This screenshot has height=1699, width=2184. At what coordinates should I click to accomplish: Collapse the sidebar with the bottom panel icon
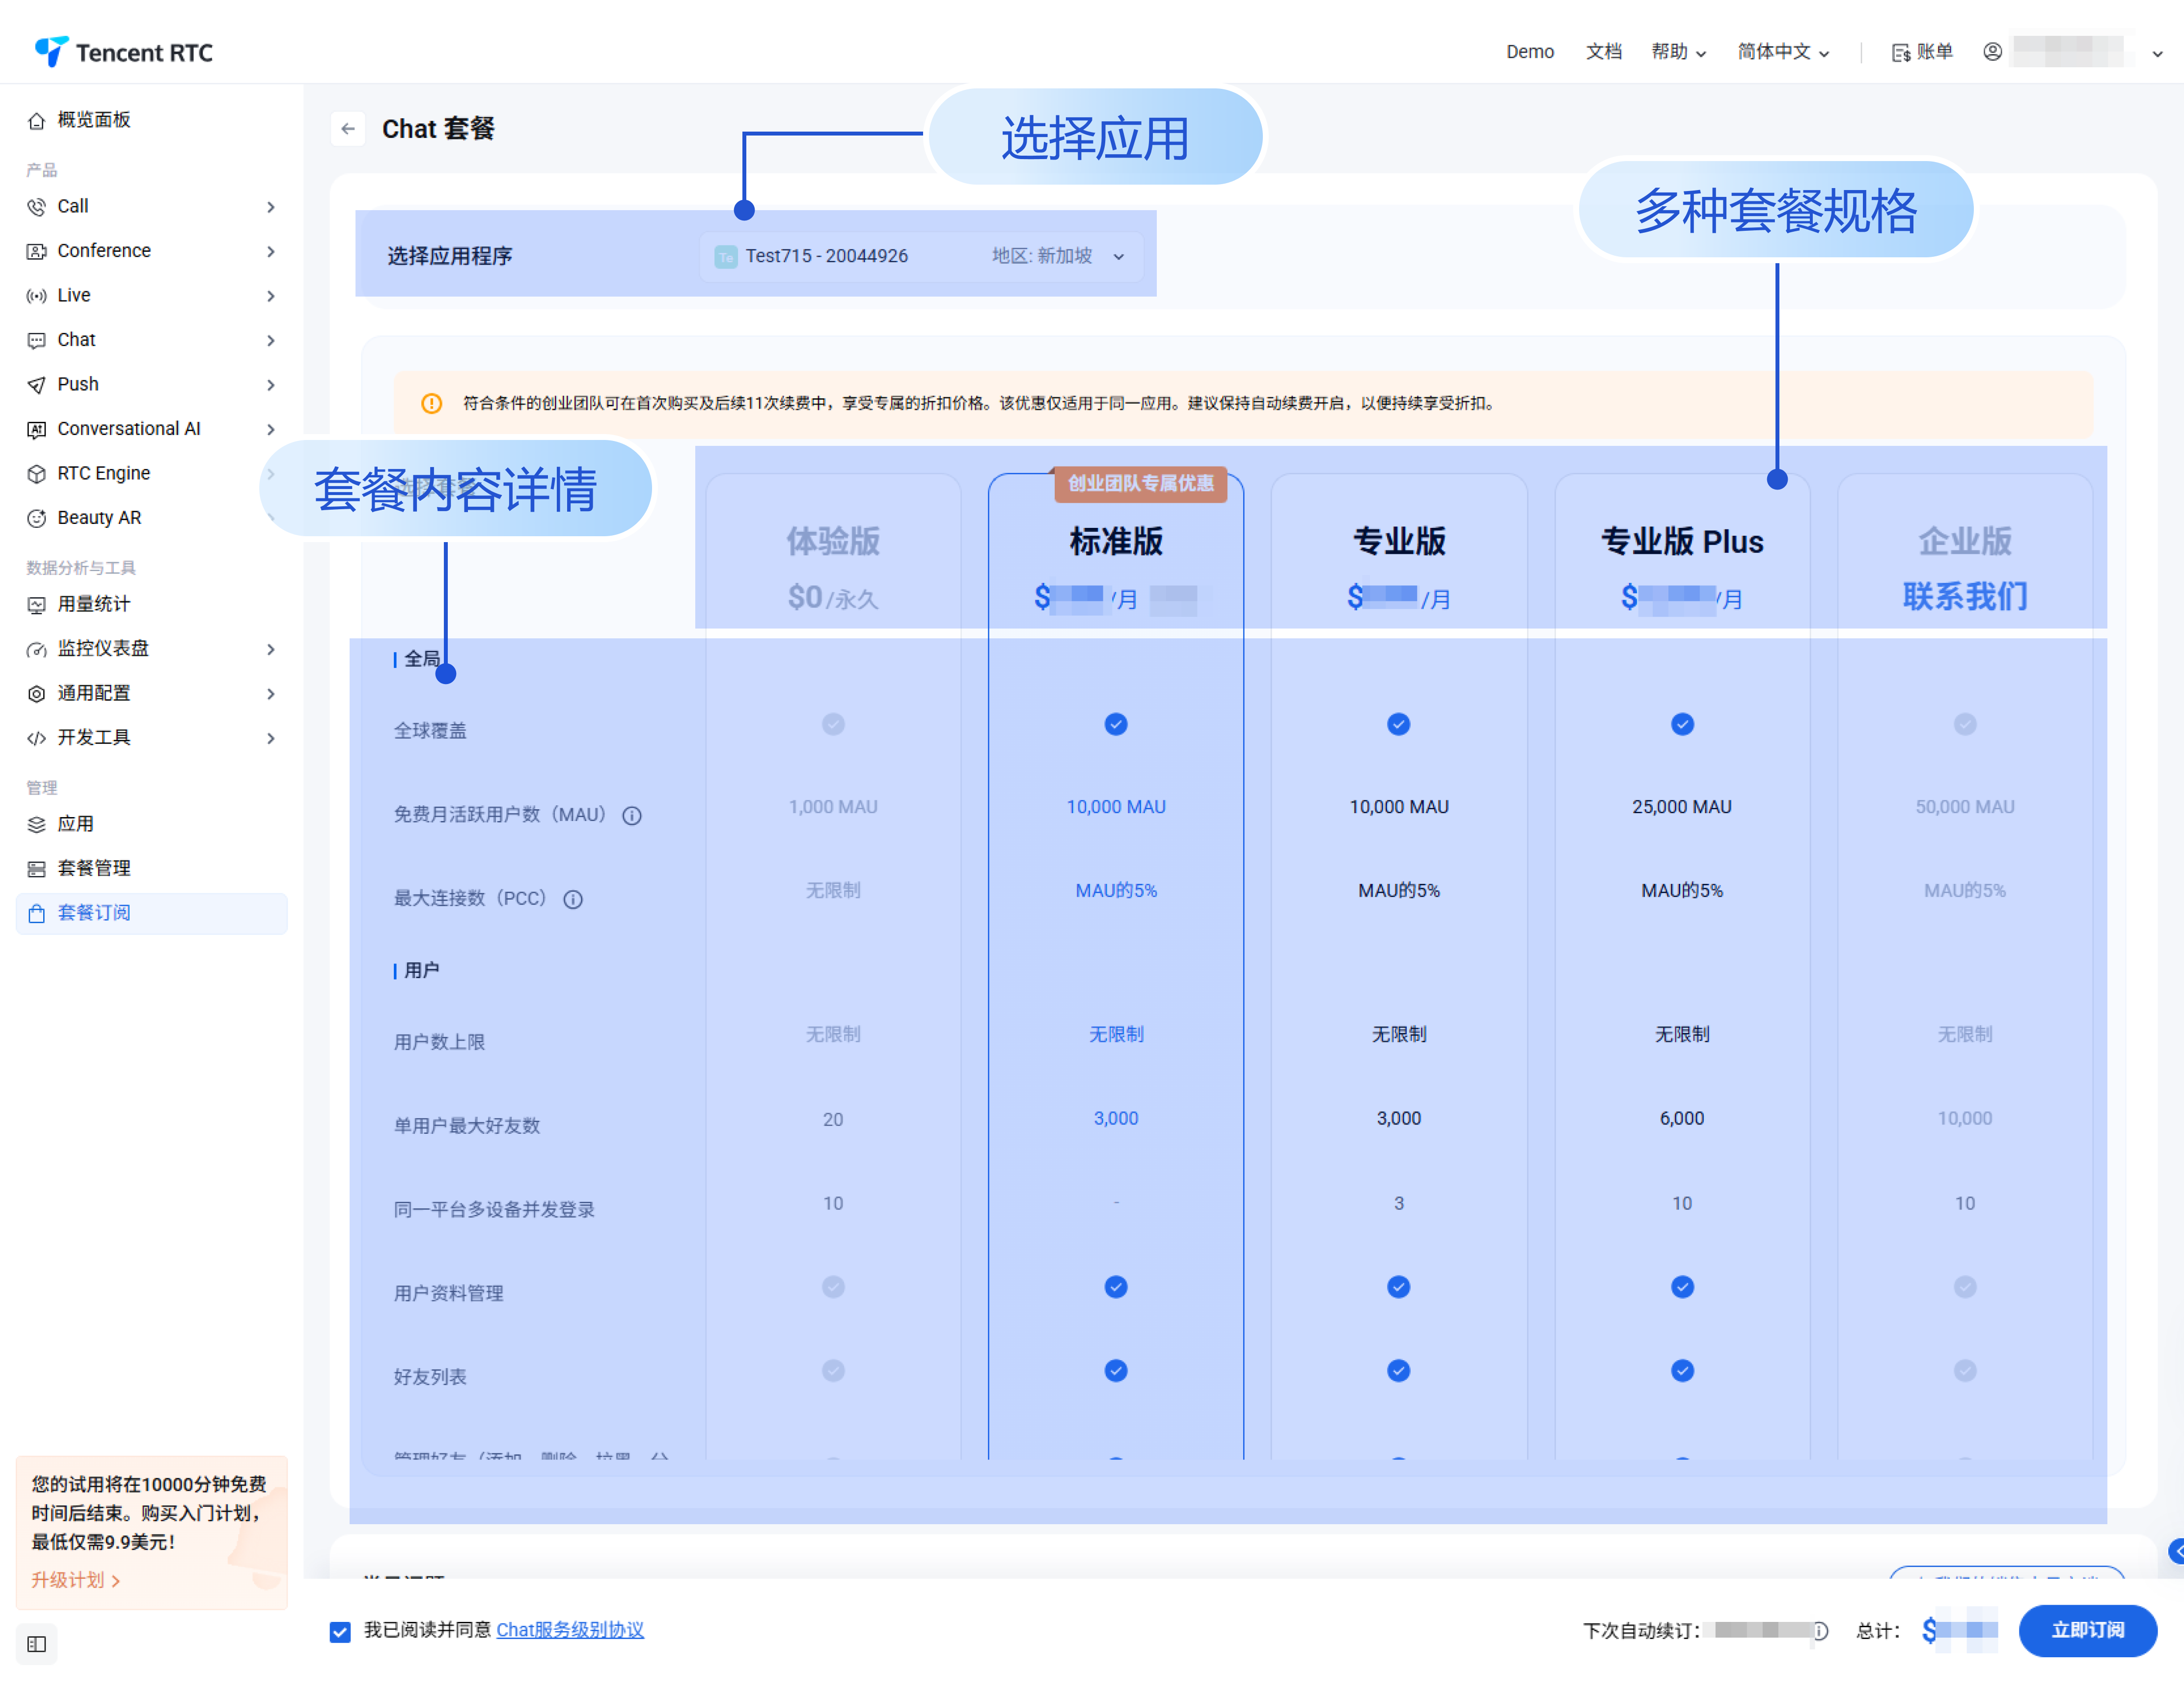tap(37, 1645)
